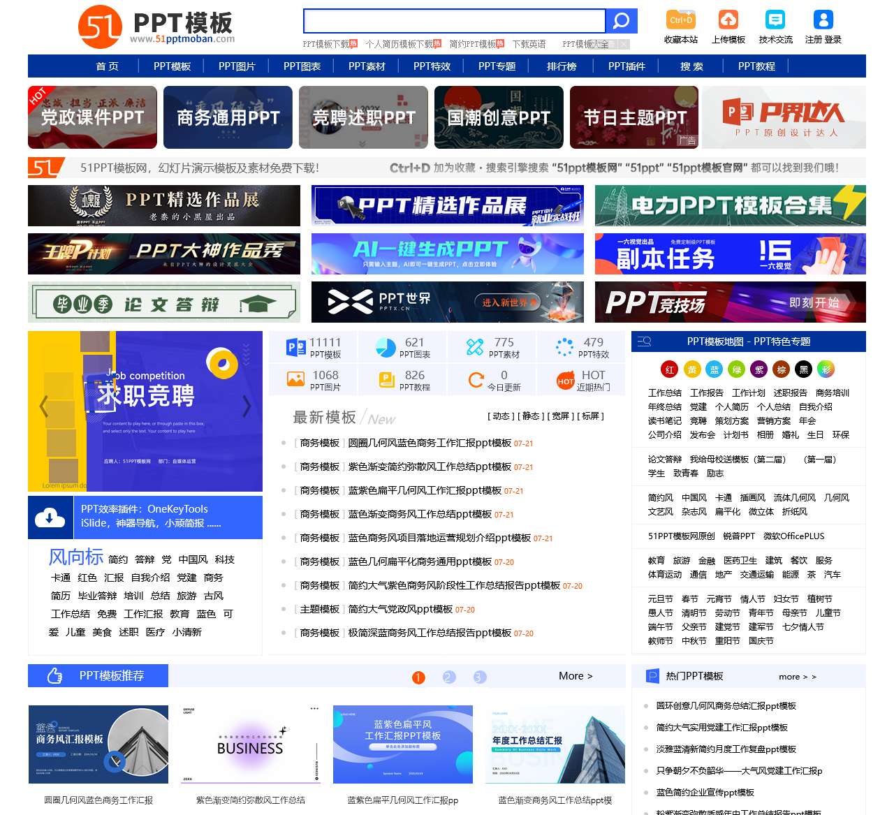Open the 排行榜 navigation tab
Viewport: 894px width, 815px height.
point(562,66)
